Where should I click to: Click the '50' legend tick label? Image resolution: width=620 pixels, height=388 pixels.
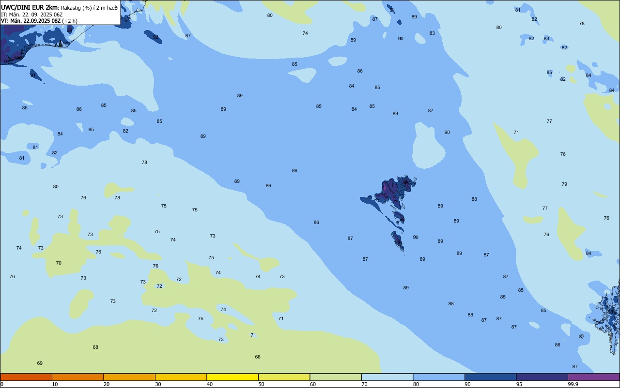[261, 384]
